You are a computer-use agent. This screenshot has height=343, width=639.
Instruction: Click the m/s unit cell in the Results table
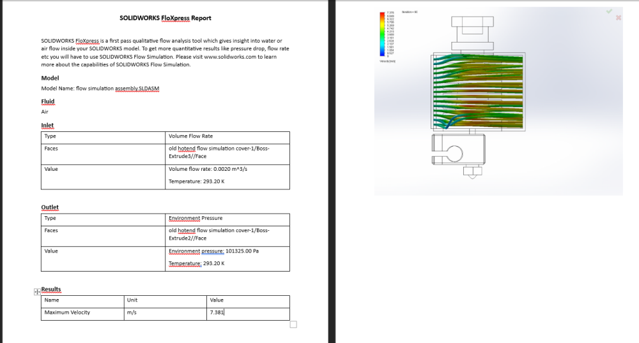point(166,312)
